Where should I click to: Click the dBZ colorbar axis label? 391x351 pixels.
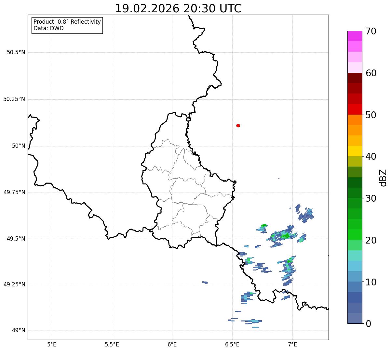(383, 177)
